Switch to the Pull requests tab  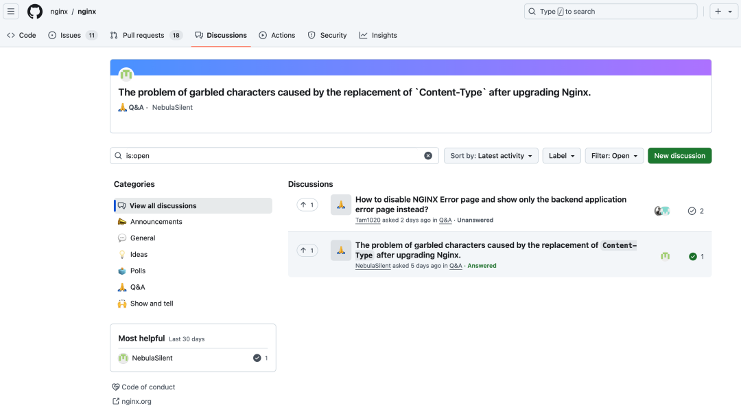point(146,35)
